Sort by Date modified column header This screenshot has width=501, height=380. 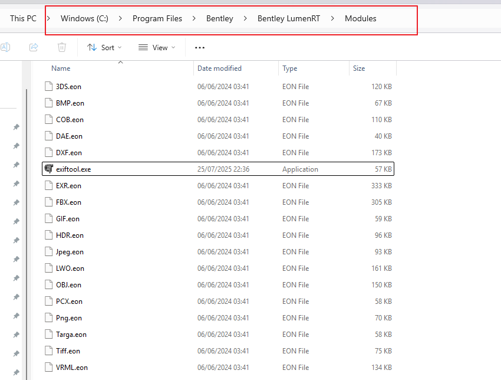(219, 68)
